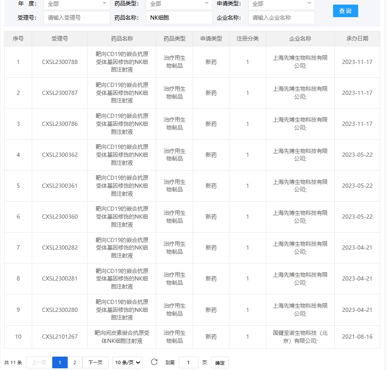The width and height of the screenshot is (387, 370).
Task: Click drug name 靶向间皮素嵌合抗原受体NK细胞注射液
Action: pyautogui.click(x=122, y=337)
